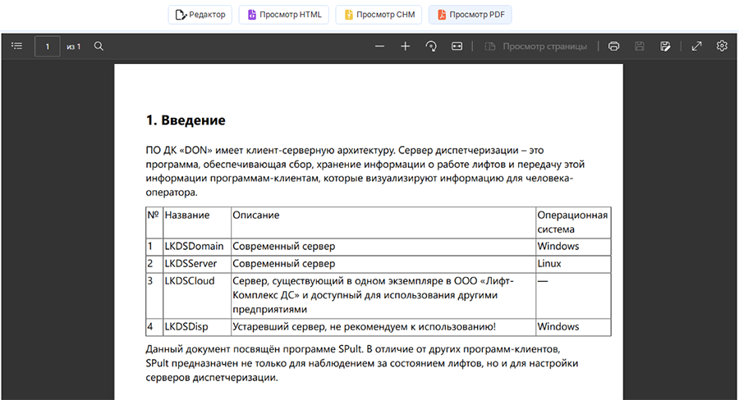Click the Редактор tab's pencil document icon
Viewport: 739px width, 400px height.
point(181,15)
